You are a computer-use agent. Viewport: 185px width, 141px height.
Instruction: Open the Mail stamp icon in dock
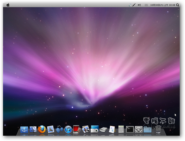point(51,129)
